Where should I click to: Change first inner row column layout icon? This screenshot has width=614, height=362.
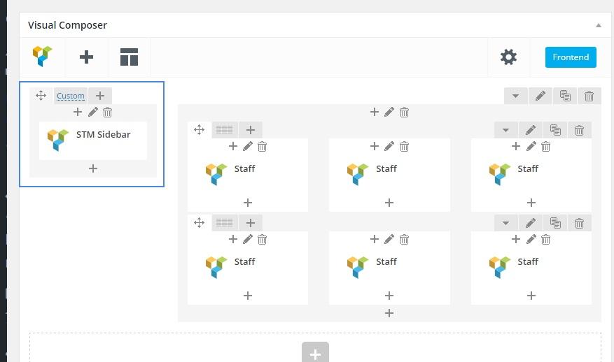tap(224, 129)
